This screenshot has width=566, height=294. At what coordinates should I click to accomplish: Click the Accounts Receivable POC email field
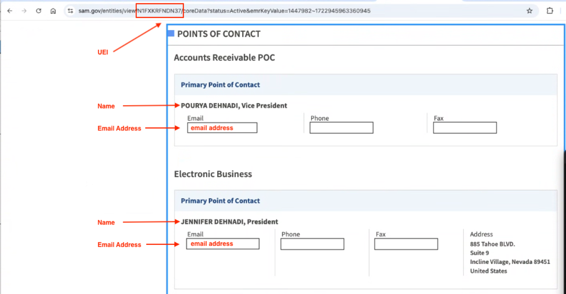tap(222, 128)
